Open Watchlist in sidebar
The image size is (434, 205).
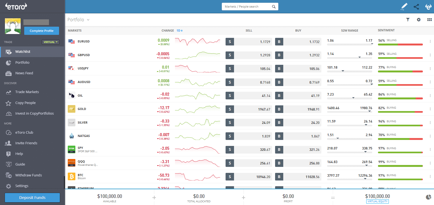[32, 52]
